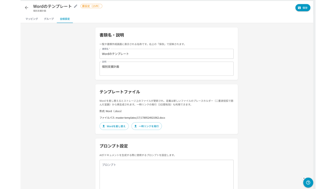Focus the 書類名 input field
This screenshot has height=189, width=336.
(166, 54)
